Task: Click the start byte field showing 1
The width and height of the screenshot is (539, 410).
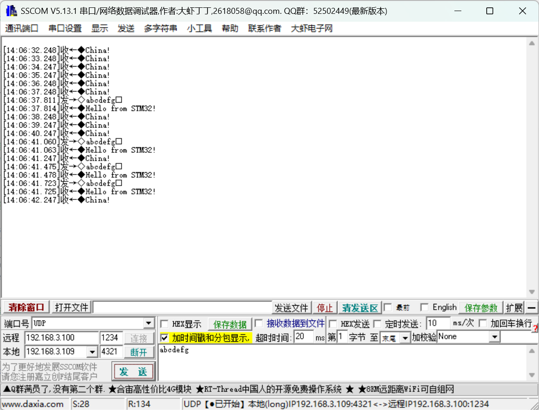Action: pyautogui.click(x=343, y=337)
